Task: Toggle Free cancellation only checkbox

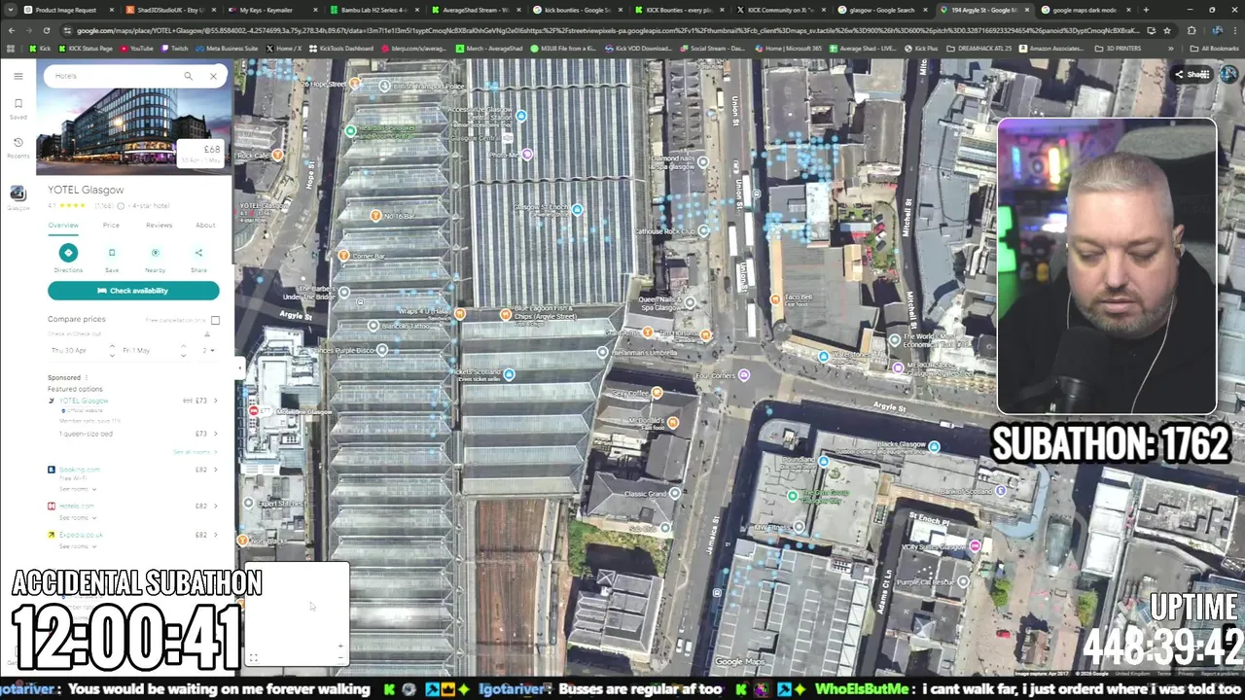Action: [215, 320]
